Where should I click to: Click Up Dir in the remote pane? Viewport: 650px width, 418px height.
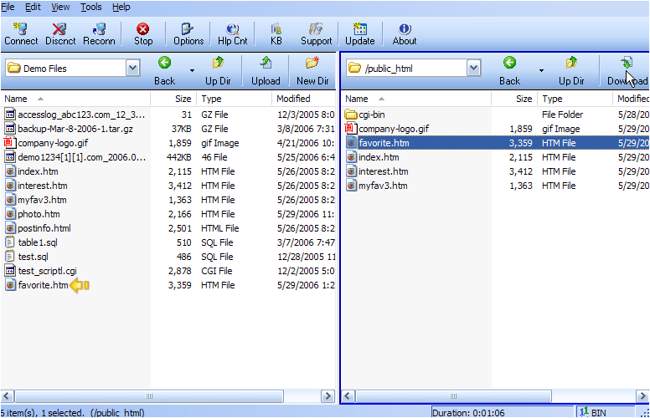coord(571,71)
